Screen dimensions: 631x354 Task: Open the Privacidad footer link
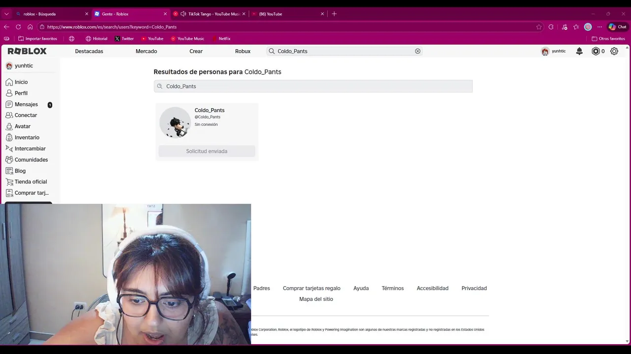[x=474, y=288]
